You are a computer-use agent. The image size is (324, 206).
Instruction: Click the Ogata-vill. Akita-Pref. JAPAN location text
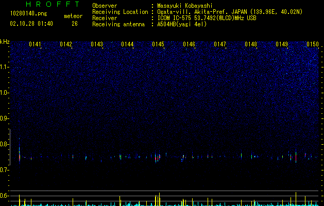tap(230, 12)
